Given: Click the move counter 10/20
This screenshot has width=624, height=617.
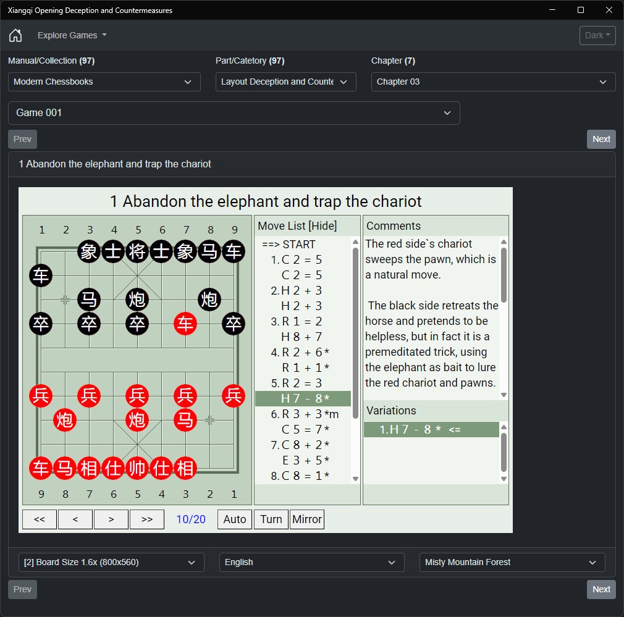Looking at the screenshot, I should coord(191,519).
